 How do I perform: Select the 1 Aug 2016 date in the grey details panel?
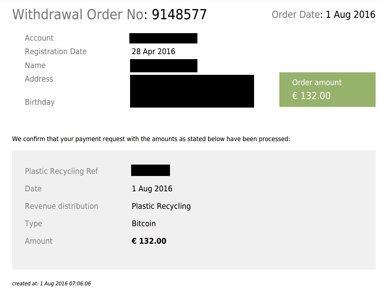pyautogui.click(x=152, y=189)
